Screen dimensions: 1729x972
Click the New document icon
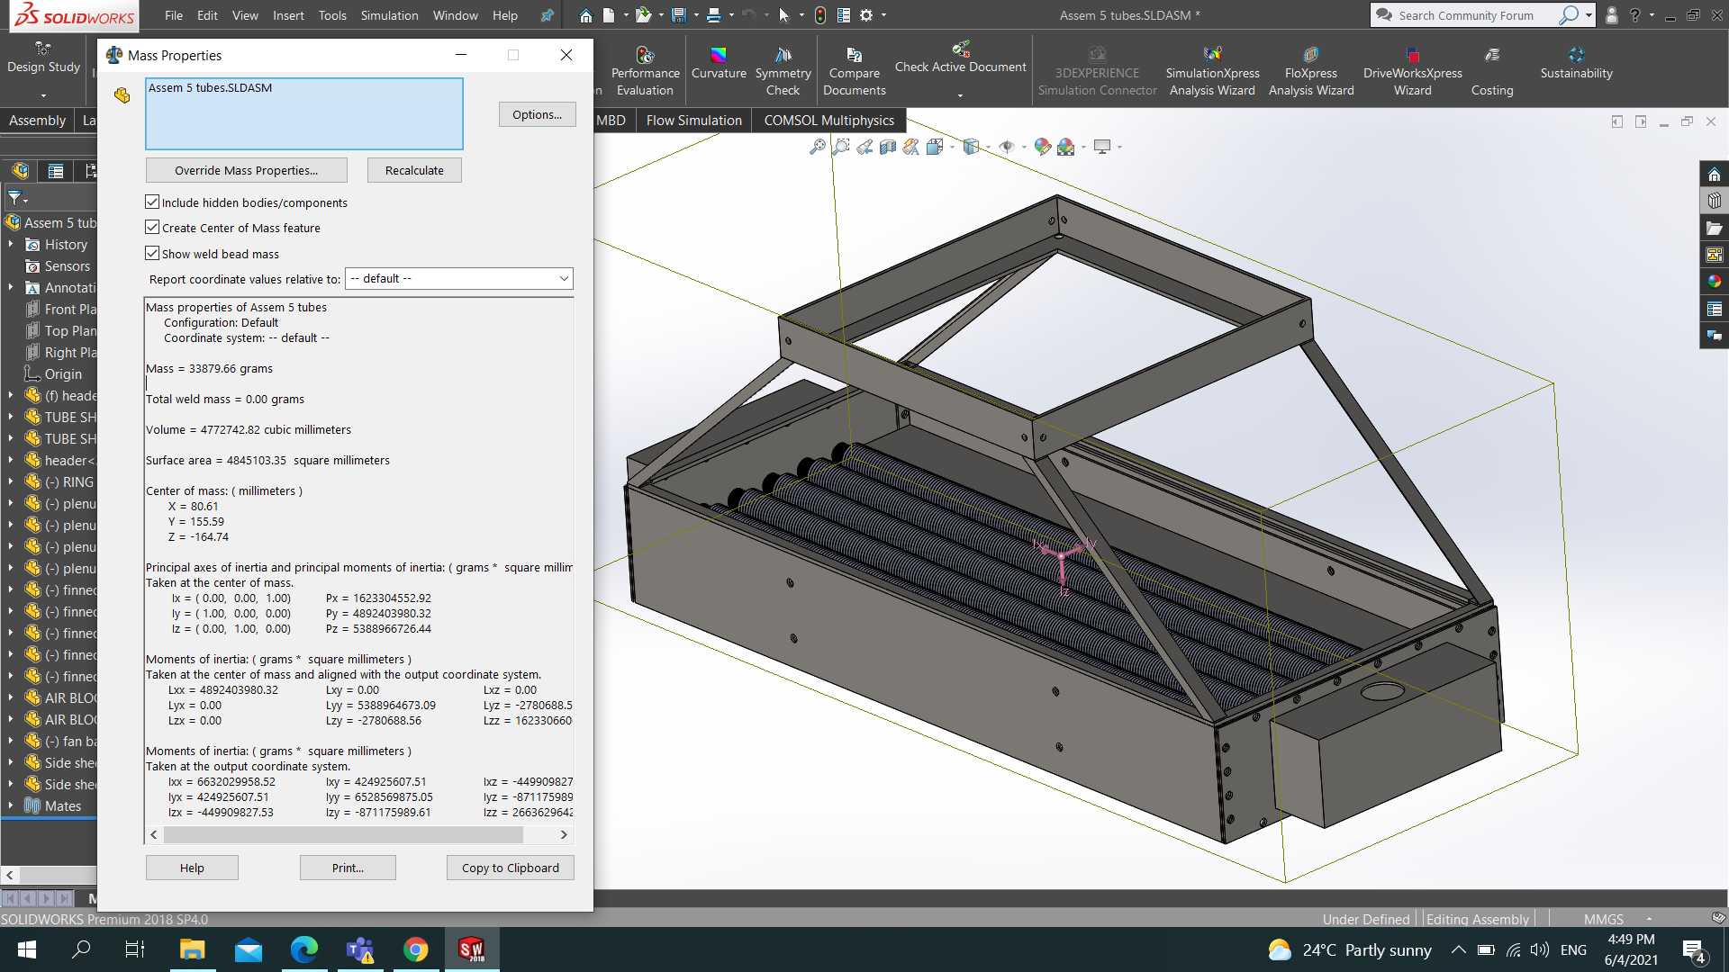click(609, 15)
